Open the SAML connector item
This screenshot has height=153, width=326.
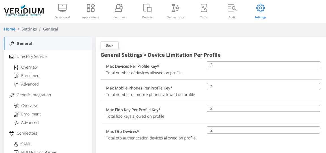pos(26,144)
